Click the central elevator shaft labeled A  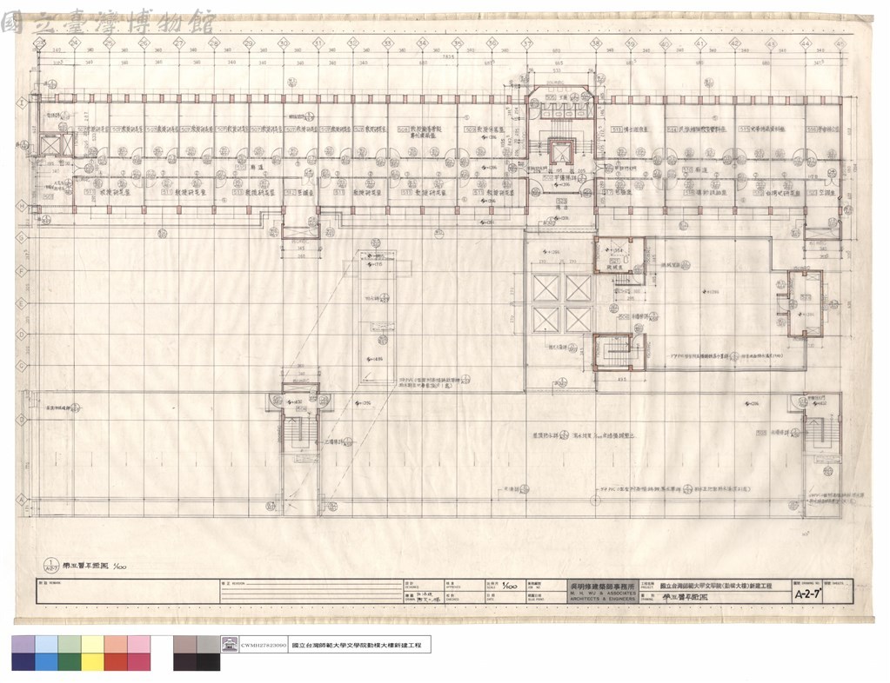coord(560,152)
